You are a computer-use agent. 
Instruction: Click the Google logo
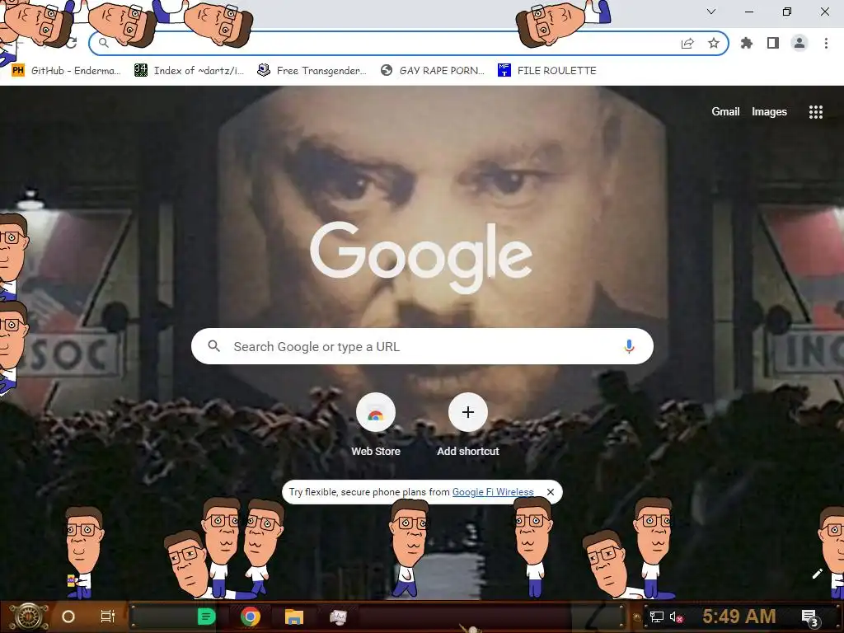tap(421, 257)
